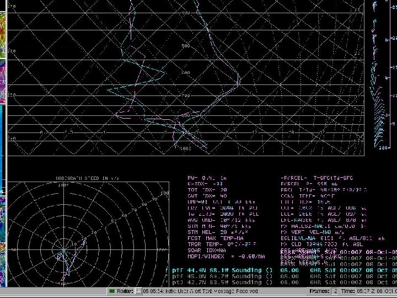Open the magenta-purple side pane thumbnail
The image size is (397, 298).
(3, 81)
